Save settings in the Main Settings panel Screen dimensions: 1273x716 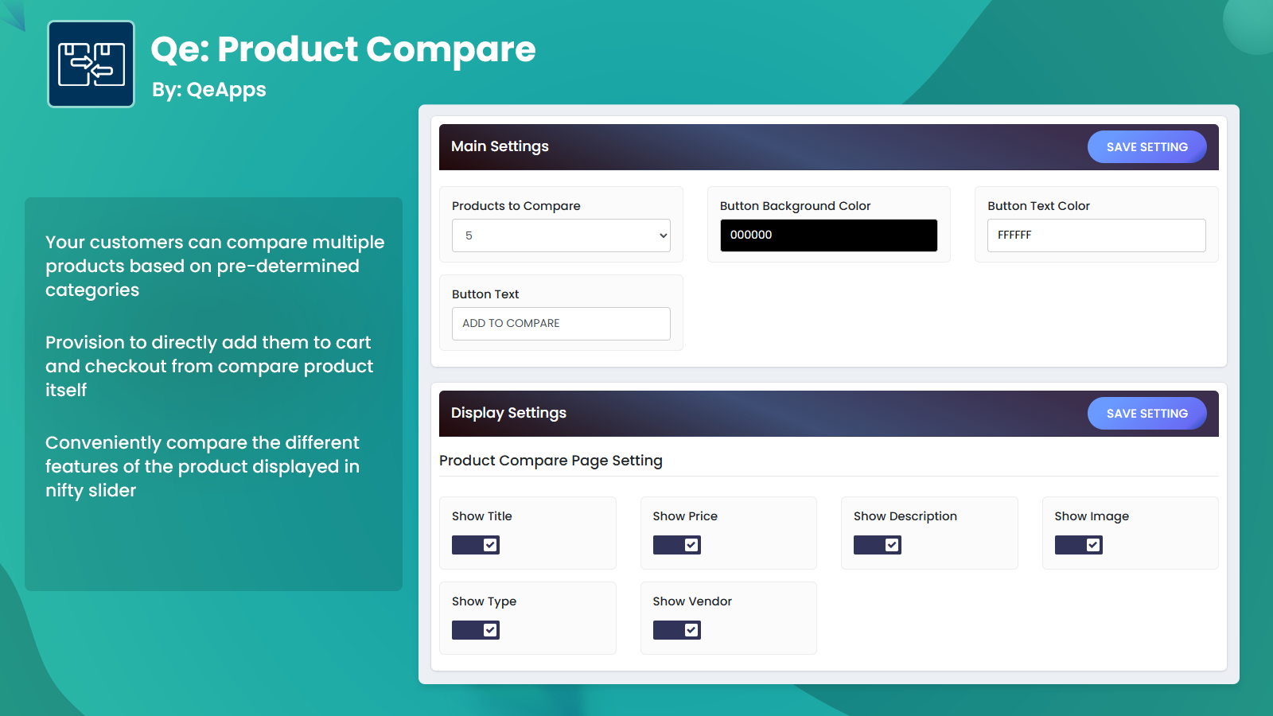[x=1146, y=147]
